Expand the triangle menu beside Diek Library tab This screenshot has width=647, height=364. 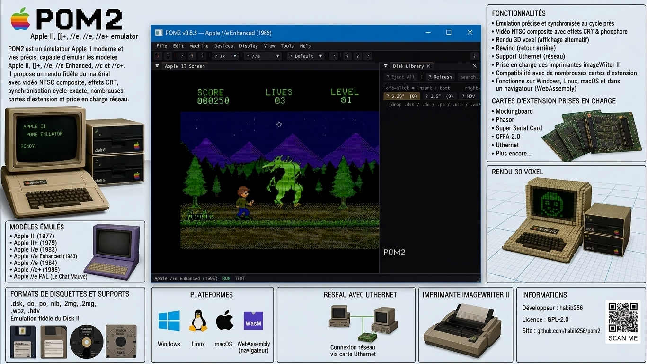click(386, 66)
